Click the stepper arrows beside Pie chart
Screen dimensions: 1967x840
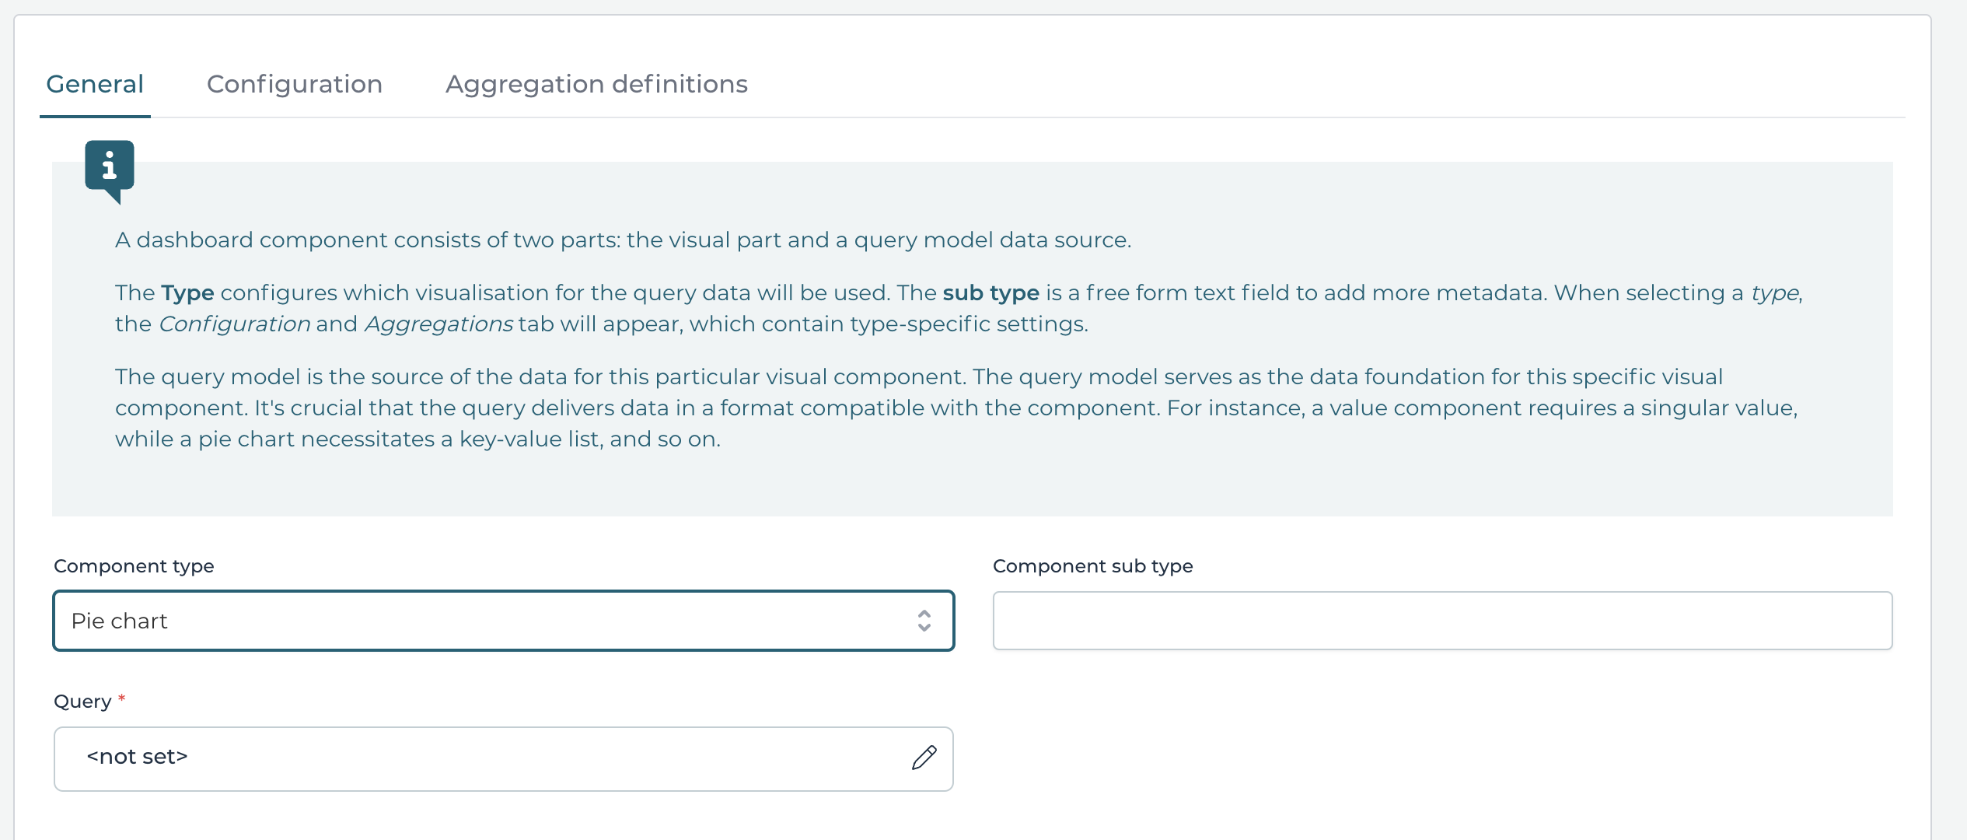924,621
